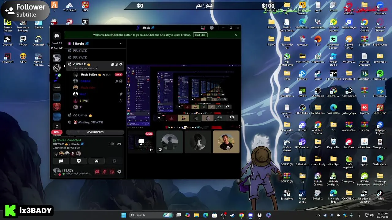Screen dimensions: 392x220
Task: Open the OWNER channel chat bubble icon
Action: click(112, 64)
